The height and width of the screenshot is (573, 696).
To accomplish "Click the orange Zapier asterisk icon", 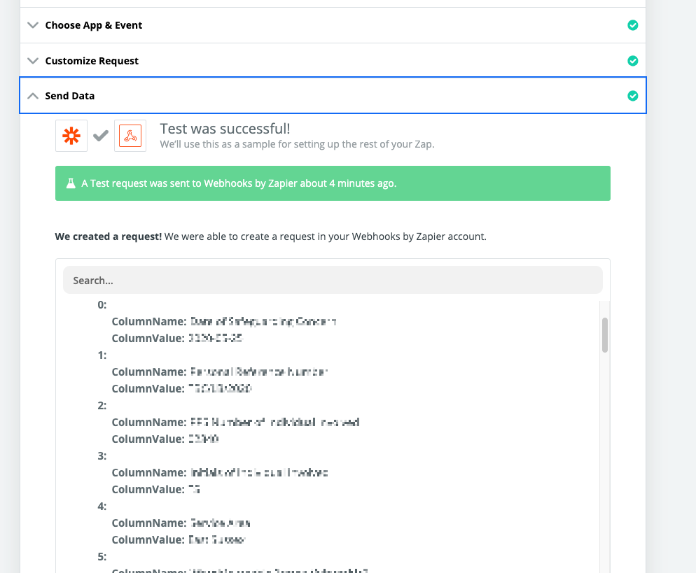I will coord(71,136).
